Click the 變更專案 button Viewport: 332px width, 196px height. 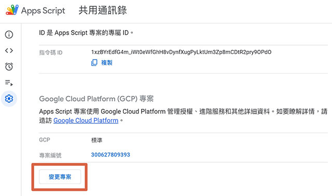point(60,177)
